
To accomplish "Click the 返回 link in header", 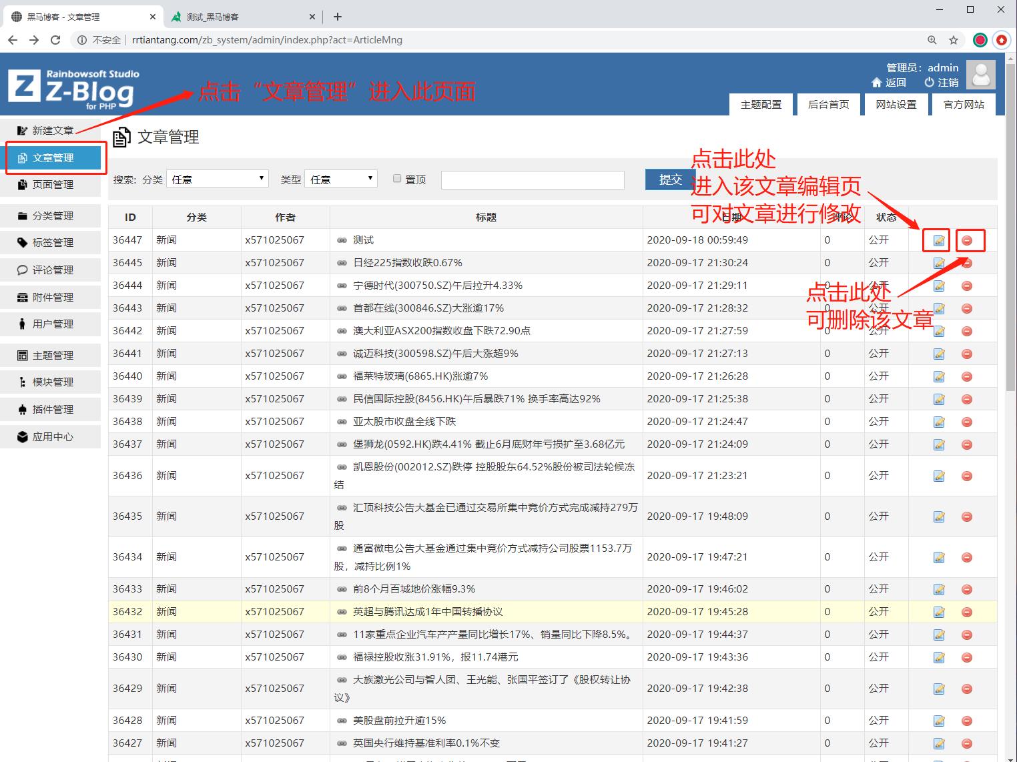I will click(889, 82).
